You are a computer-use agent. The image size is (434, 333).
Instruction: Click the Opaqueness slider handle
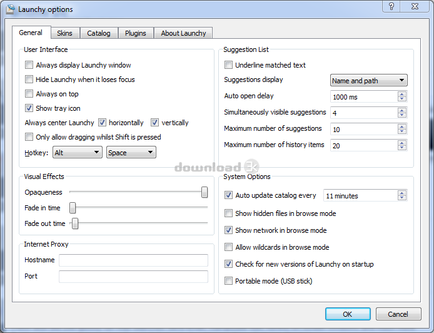click(x=204, y=192)
